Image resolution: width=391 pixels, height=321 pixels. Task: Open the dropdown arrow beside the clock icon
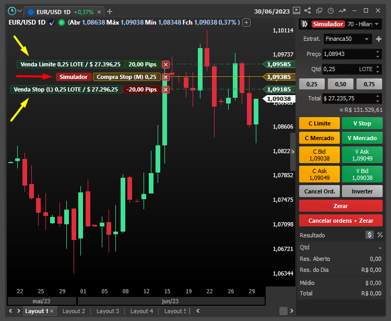[20, 10]
